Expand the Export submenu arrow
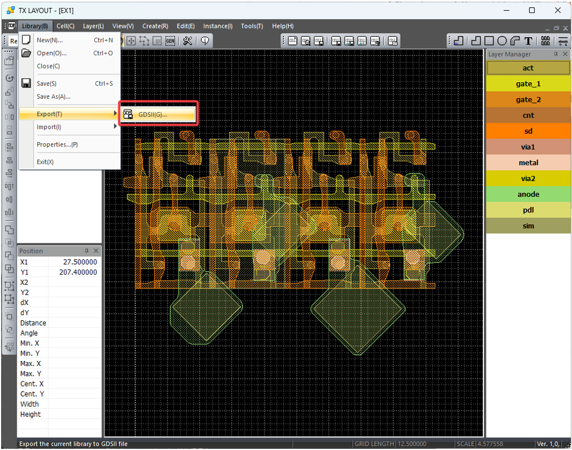 click(x=115, y=114)
